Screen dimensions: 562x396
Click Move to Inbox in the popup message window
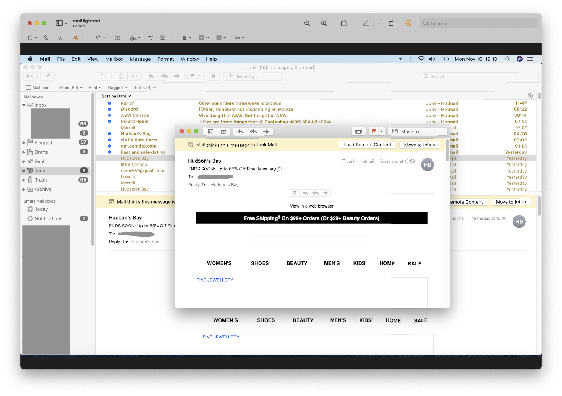420,145
